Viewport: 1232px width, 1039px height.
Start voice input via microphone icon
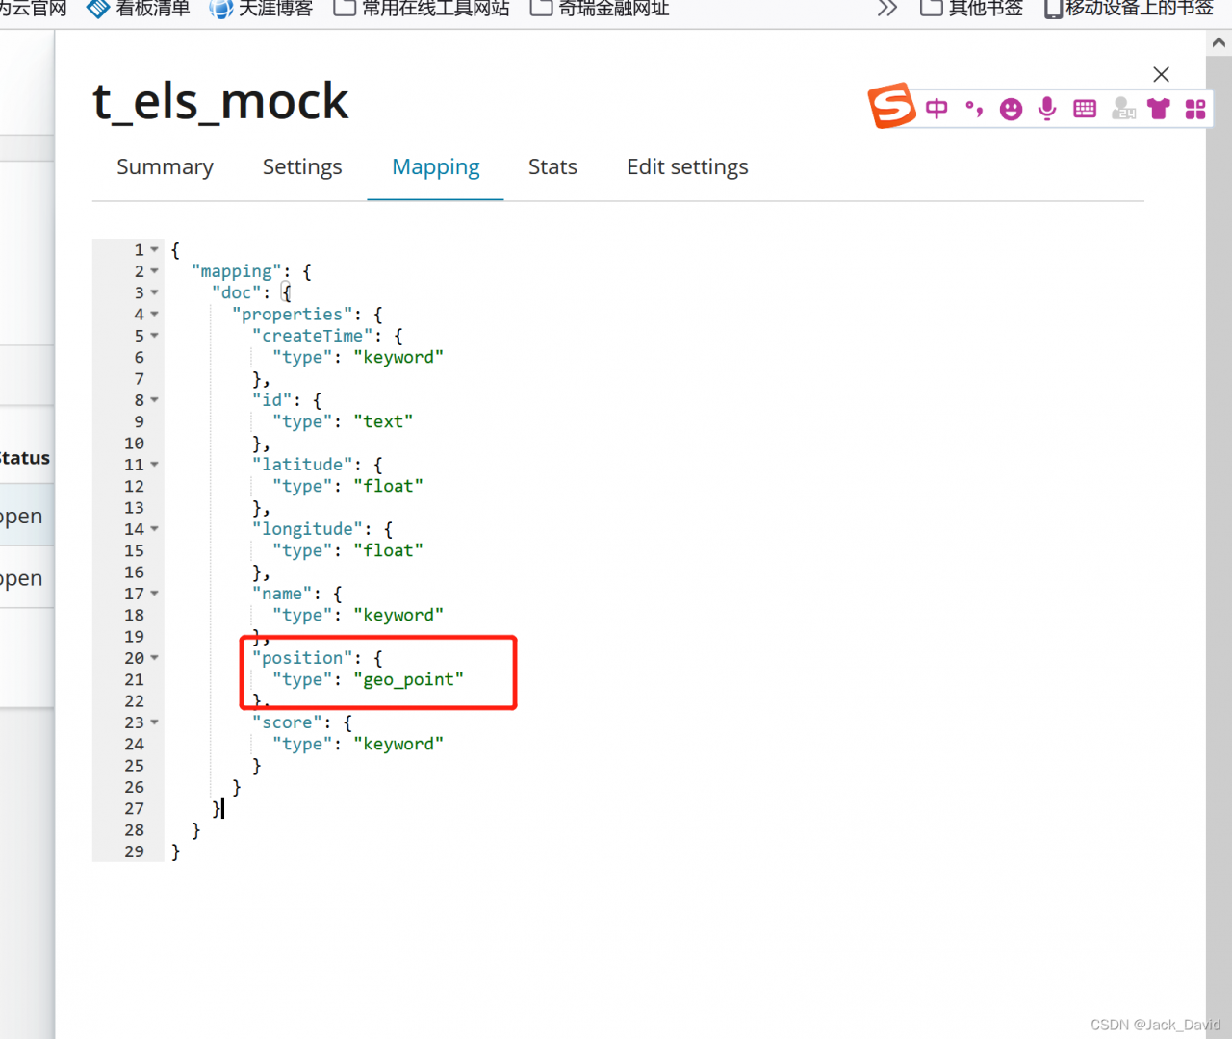point(1047,109)
